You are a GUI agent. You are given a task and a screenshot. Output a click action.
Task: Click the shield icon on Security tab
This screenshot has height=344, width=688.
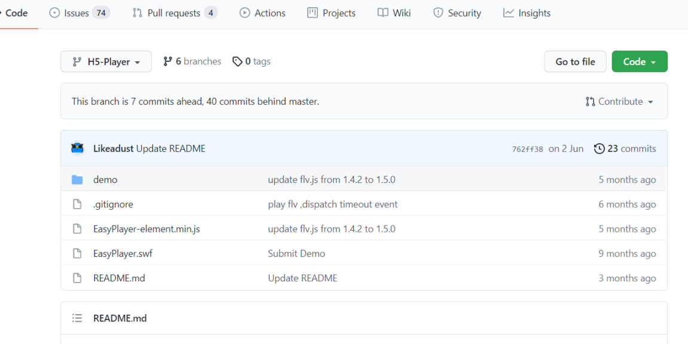tap(439, 13)
